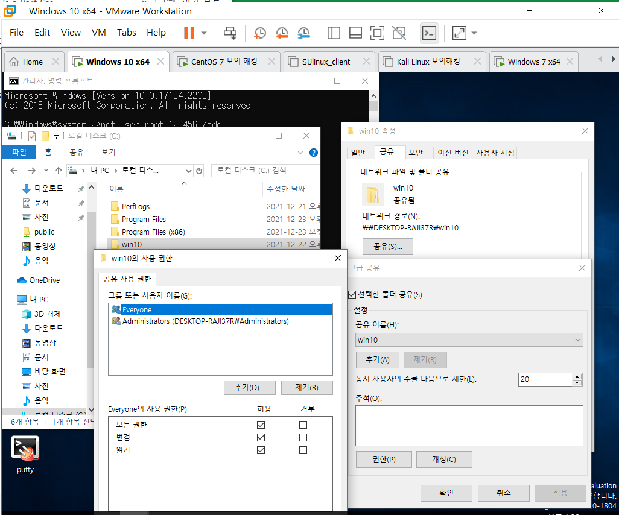619x515 pixels.
Task: Click the 공유(S)... button in win10 properties
Action: pyautogui.click(x=388, y=247)
